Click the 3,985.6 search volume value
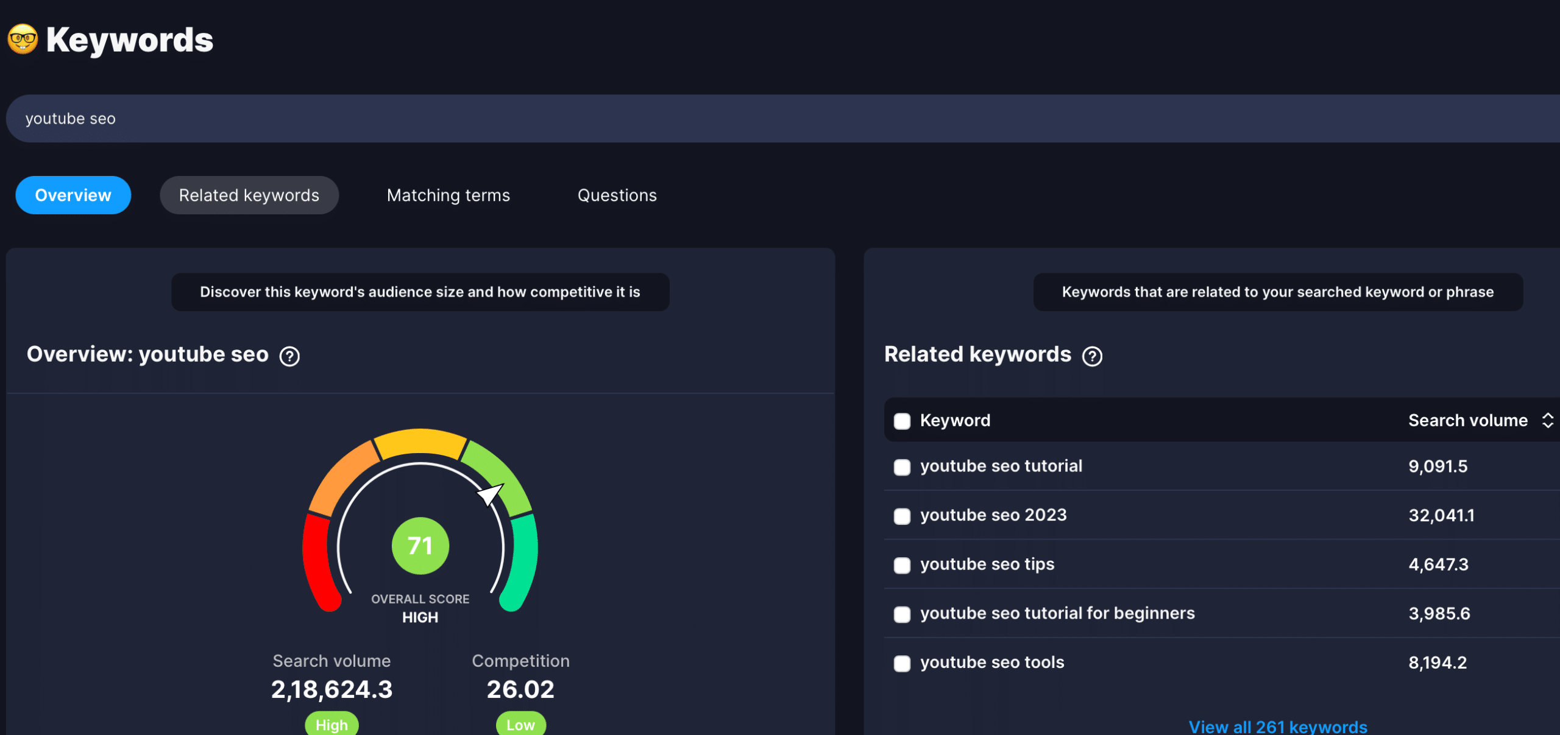 [1439, 613]
